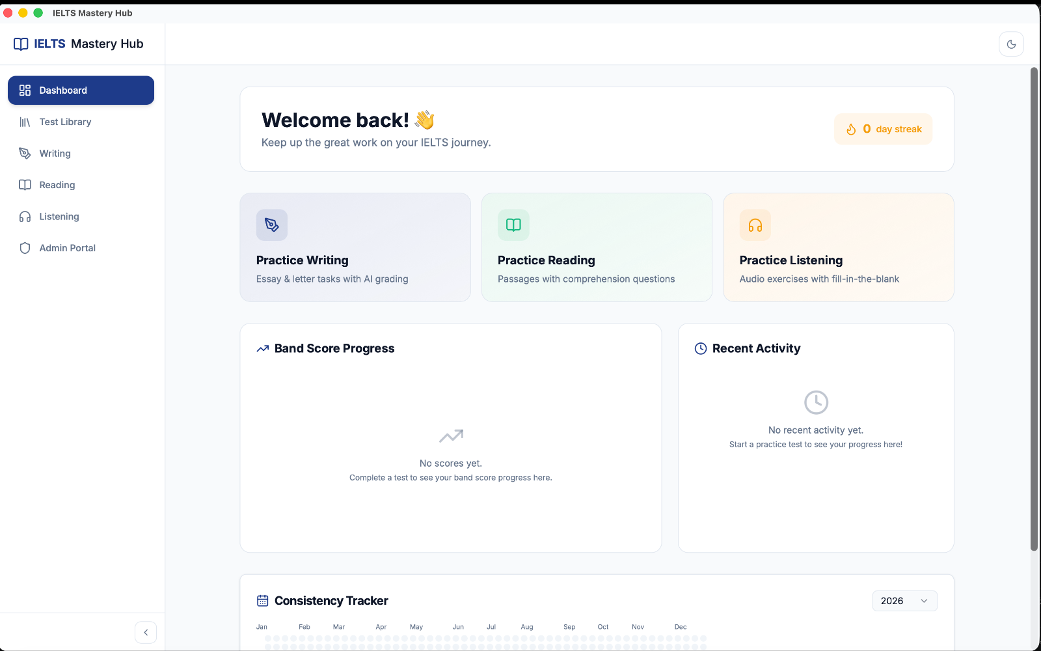Click the Test Library books icon
This screenshot has height=651, width=1041.
click(25, 122)
